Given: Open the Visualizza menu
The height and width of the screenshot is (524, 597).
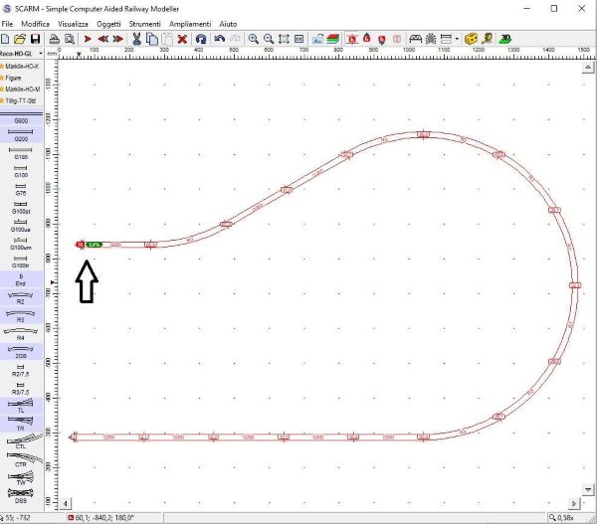Looking at the screenshot, I should (73, 22).
